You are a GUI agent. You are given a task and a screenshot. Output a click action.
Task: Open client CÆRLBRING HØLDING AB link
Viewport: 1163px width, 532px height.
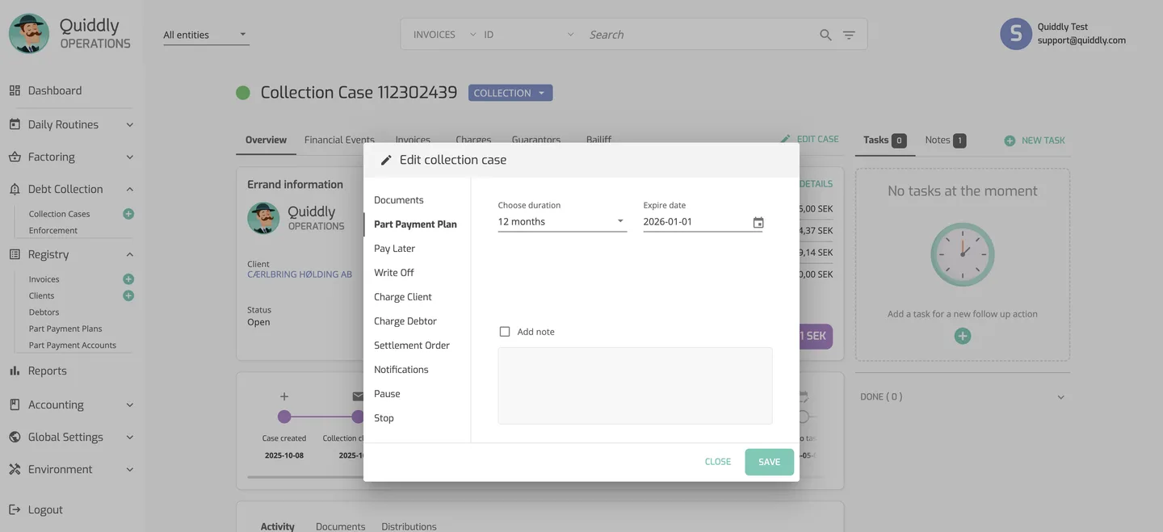click(300, 274)
